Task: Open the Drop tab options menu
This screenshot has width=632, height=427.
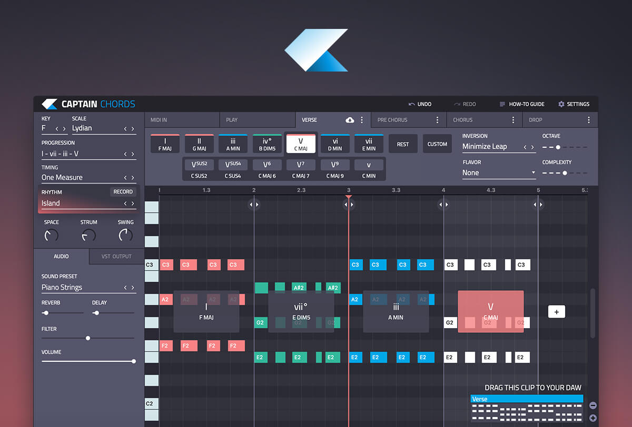Action: (589, 120)
